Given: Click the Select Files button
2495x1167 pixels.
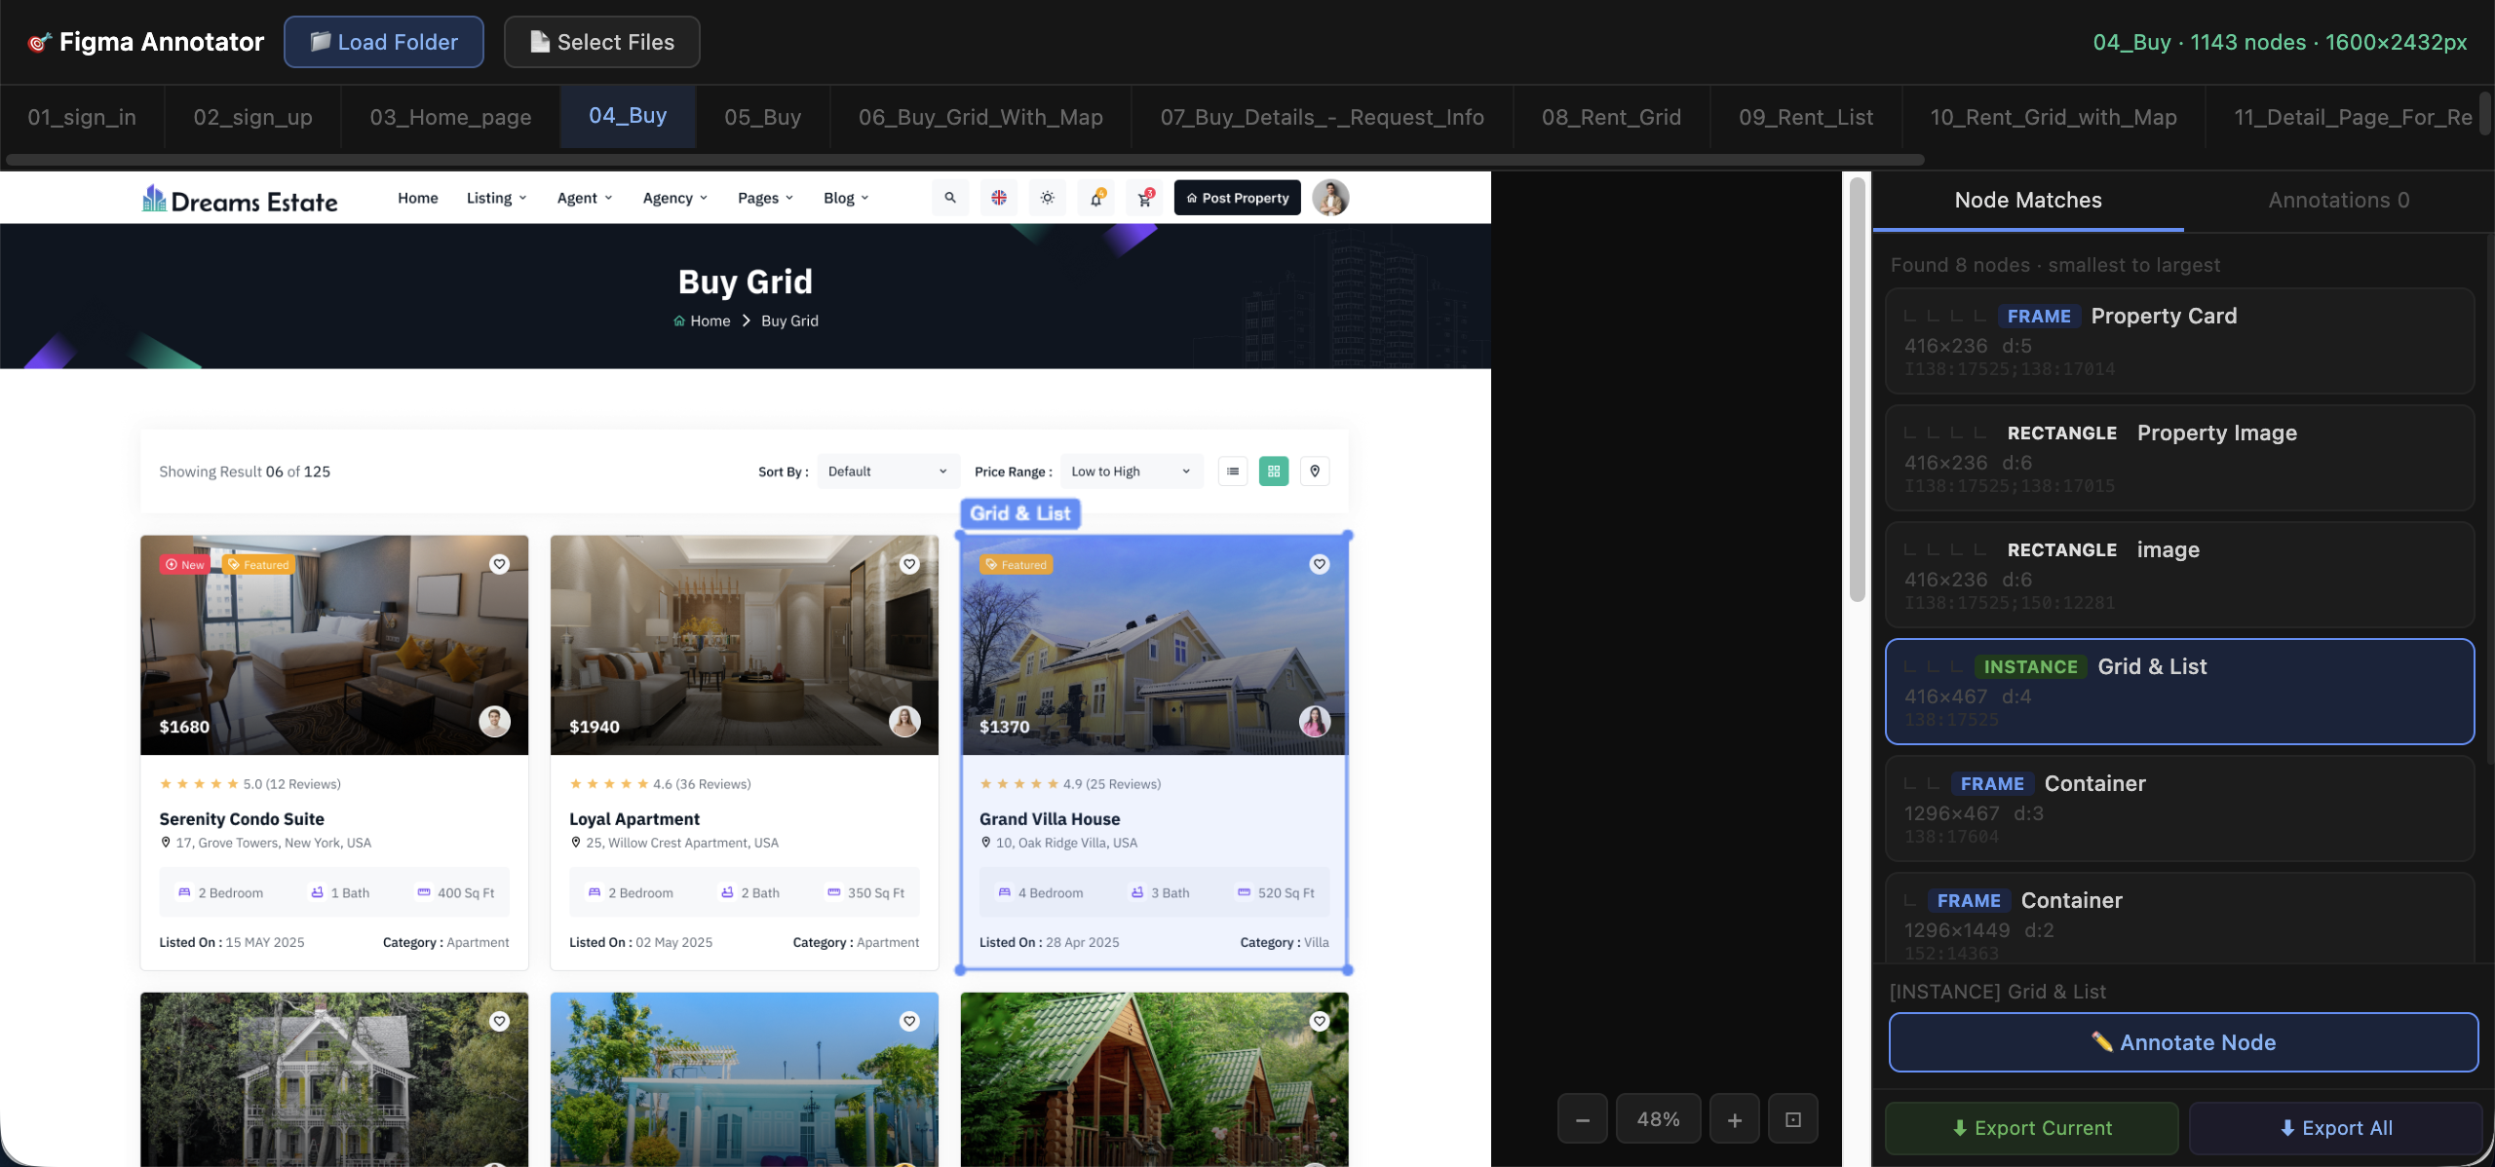Looking at the screenshot, I should 601,42.
